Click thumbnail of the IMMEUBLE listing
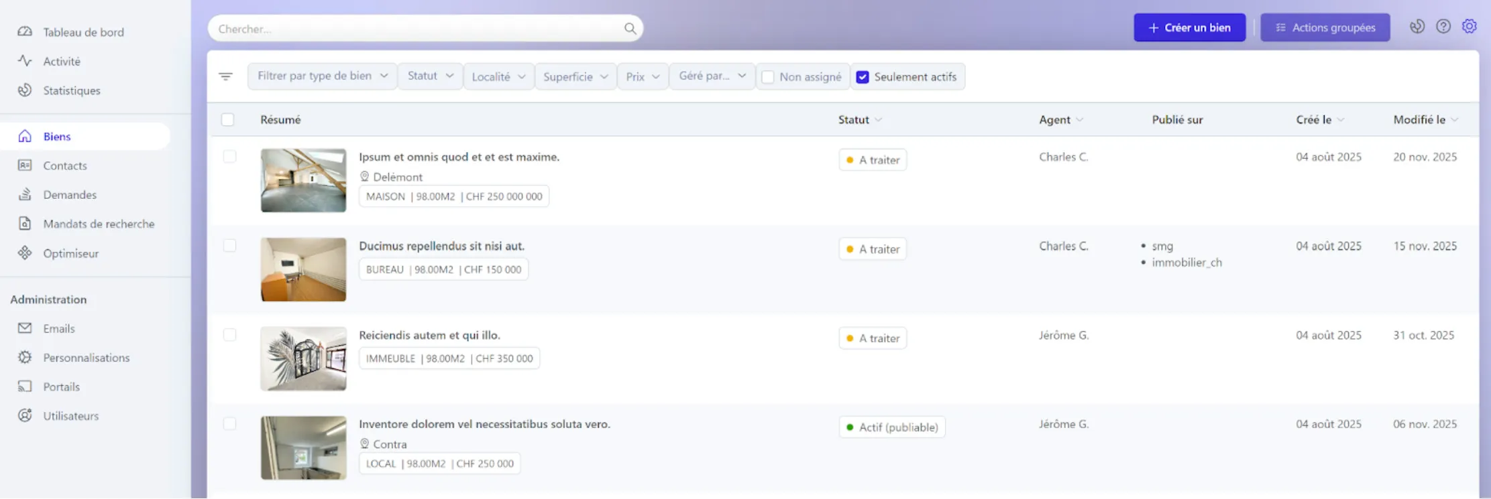 click(x=303, y=358)
